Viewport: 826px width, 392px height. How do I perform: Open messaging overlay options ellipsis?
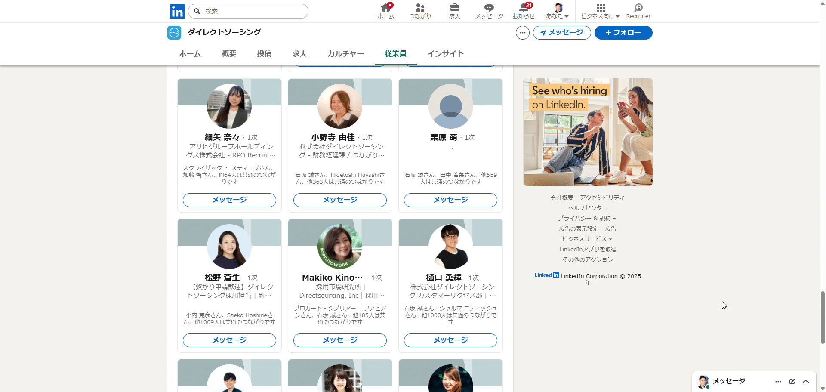click(778, 382)
